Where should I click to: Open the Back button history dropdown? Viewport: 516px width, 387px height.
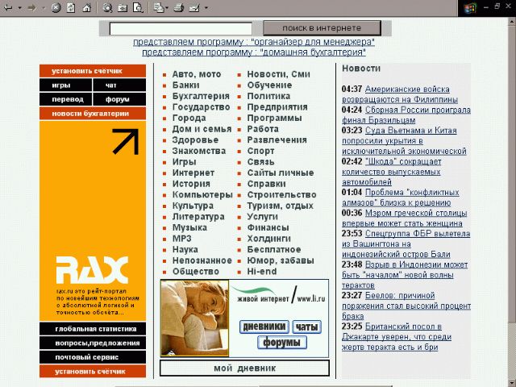tap(19, 8)
